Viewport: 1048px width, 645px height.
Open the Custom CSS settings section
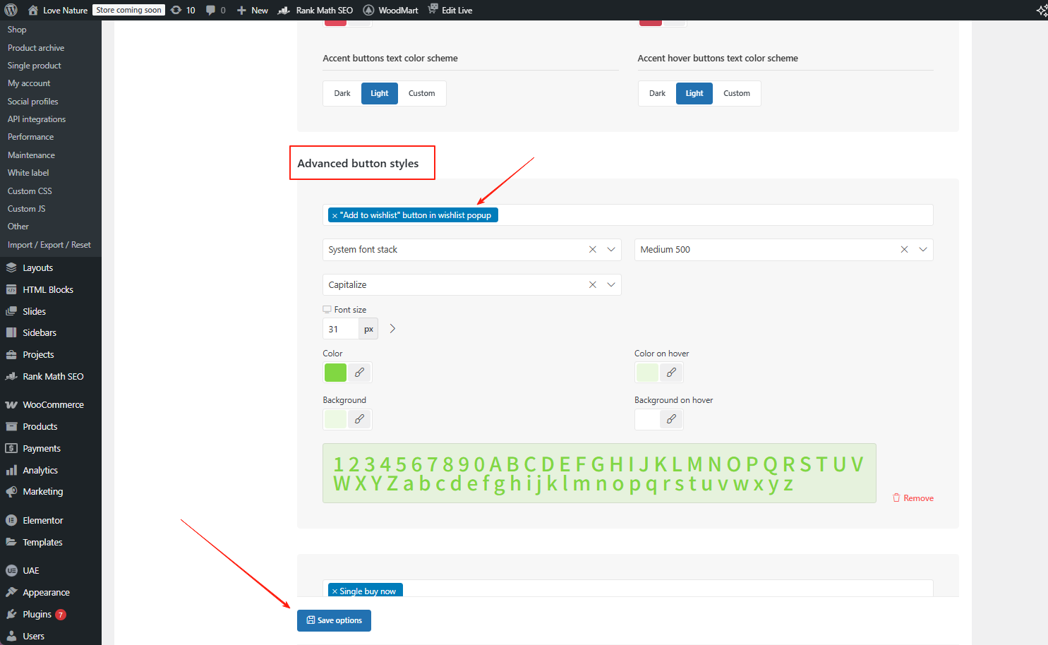pyautogui.click(x=30, y=191)
